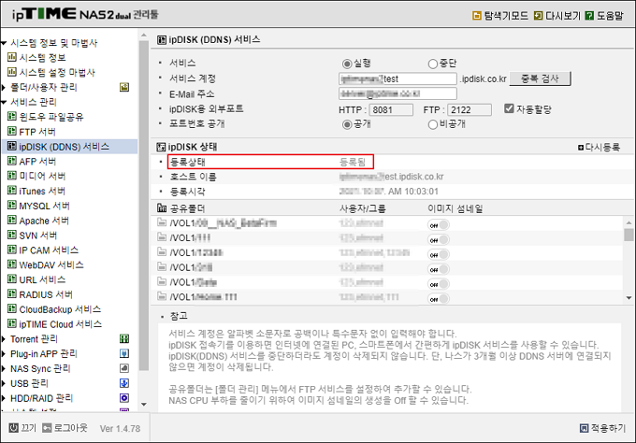
Task: Click the 윈도우 파일공유 item icon
Action: pyautogui.click(x=12, y=117)
